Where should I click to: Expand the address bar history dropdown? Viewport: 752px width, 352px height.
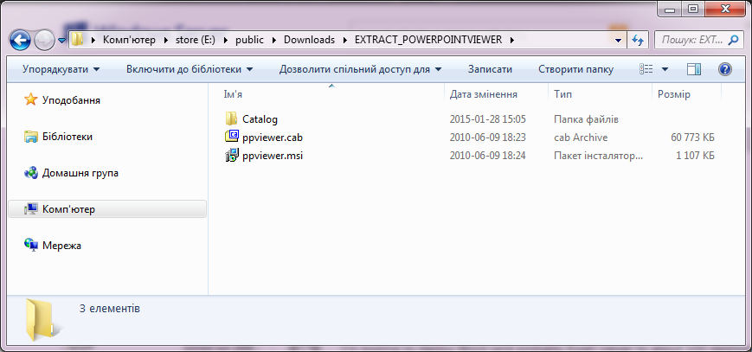[618, 40]
